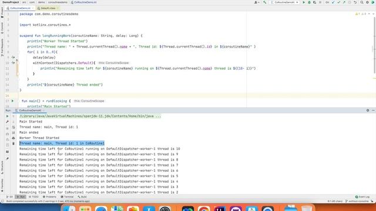Open Search Everywhere magnifier icon
The image size is (376, 211).
click(x=362, y=2)
